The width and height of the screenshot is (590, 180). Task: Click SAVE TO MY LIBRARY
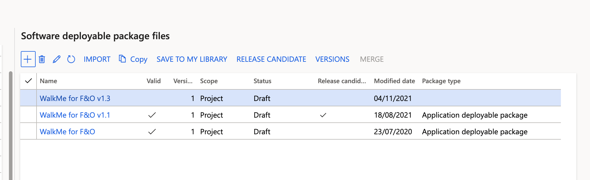coord(192,59)
